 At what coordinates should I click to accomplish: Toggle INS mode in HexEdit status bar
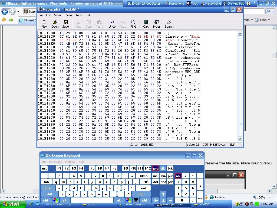[232, 145]
